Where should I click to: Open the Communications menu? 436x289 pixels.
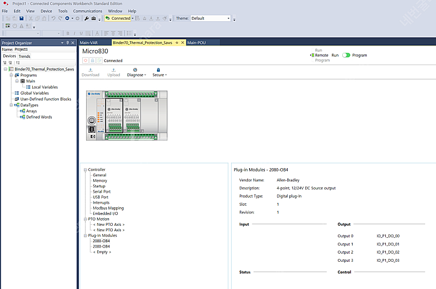point(88,11)
